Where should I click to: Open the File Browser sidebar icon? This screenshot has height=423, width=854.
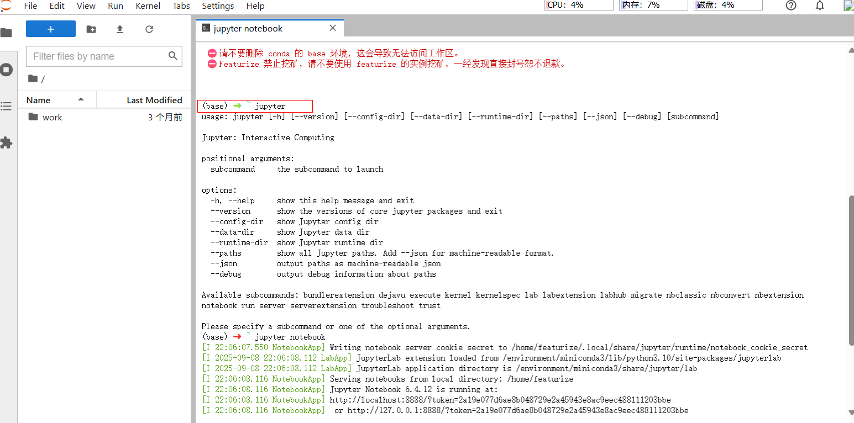tap(6, 33)
